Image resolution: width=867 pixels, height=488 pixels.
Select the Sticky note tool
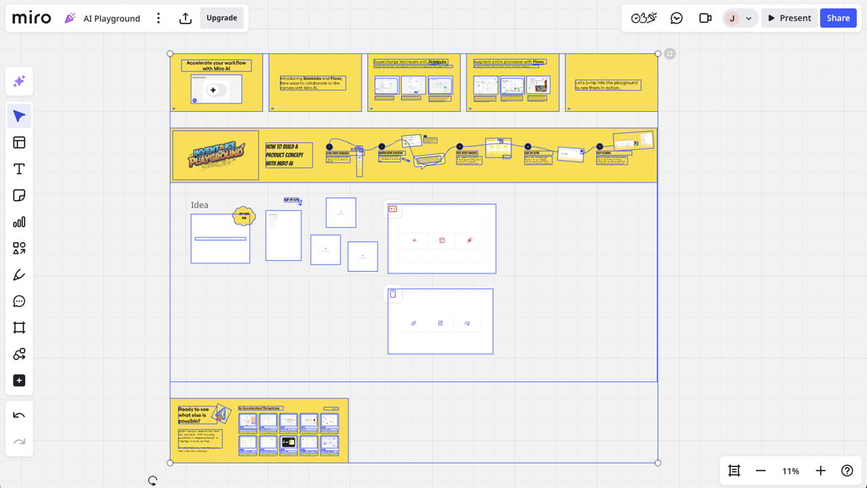(x=19, y=195)
